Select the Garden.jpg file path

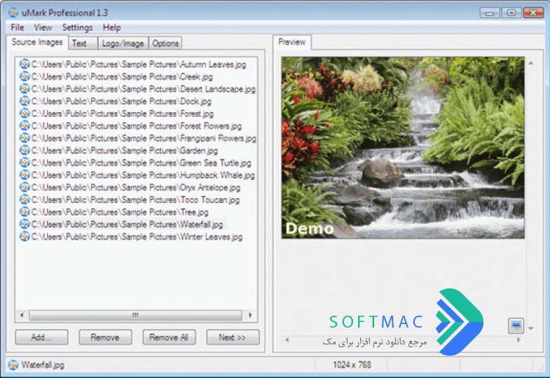[x=125, y=150]
